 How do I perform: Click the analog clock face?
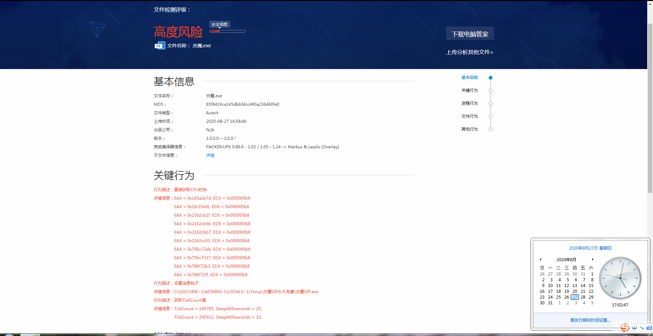pyautogui.click(x=620, y=278)
